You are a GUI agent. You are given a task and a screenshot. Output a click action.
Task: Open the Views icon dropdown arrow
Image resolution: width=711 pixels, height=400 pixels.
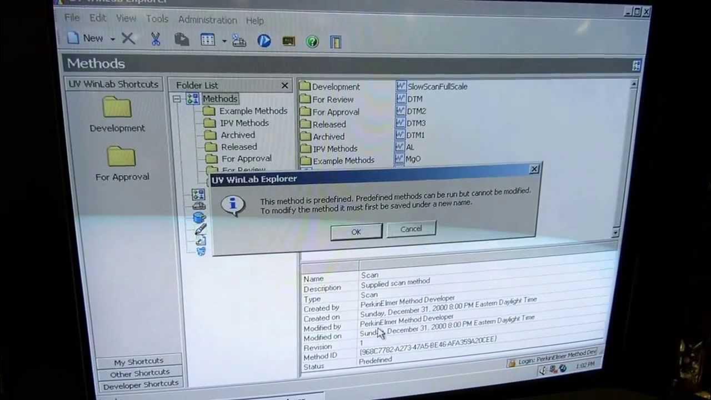point(224,41)
